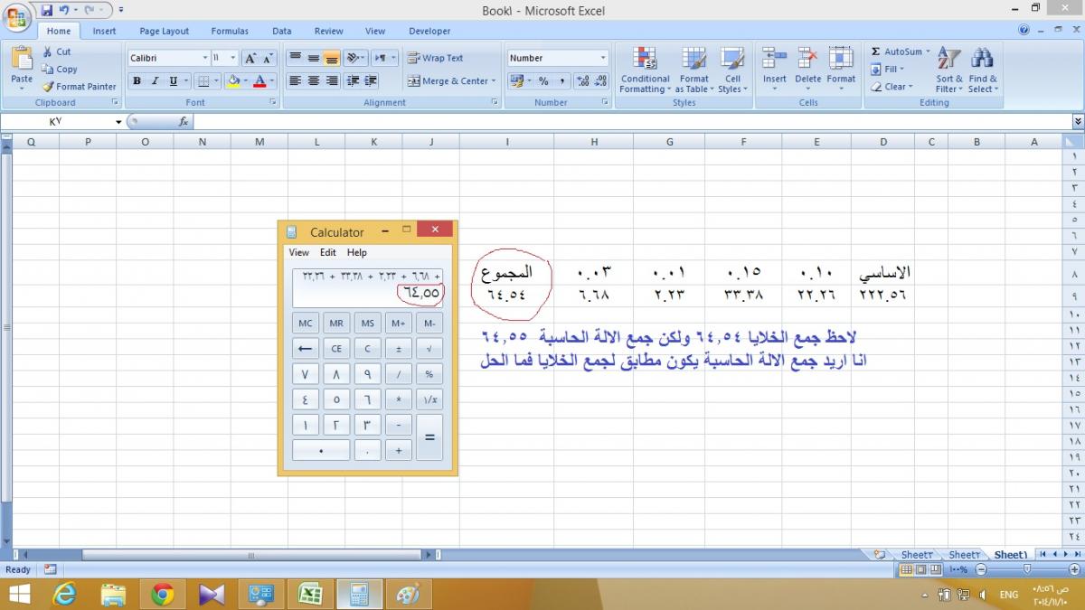Open the Data ribbon tab
The height and width of the screenshot is (610, 1085).
[x=282, y=31]
